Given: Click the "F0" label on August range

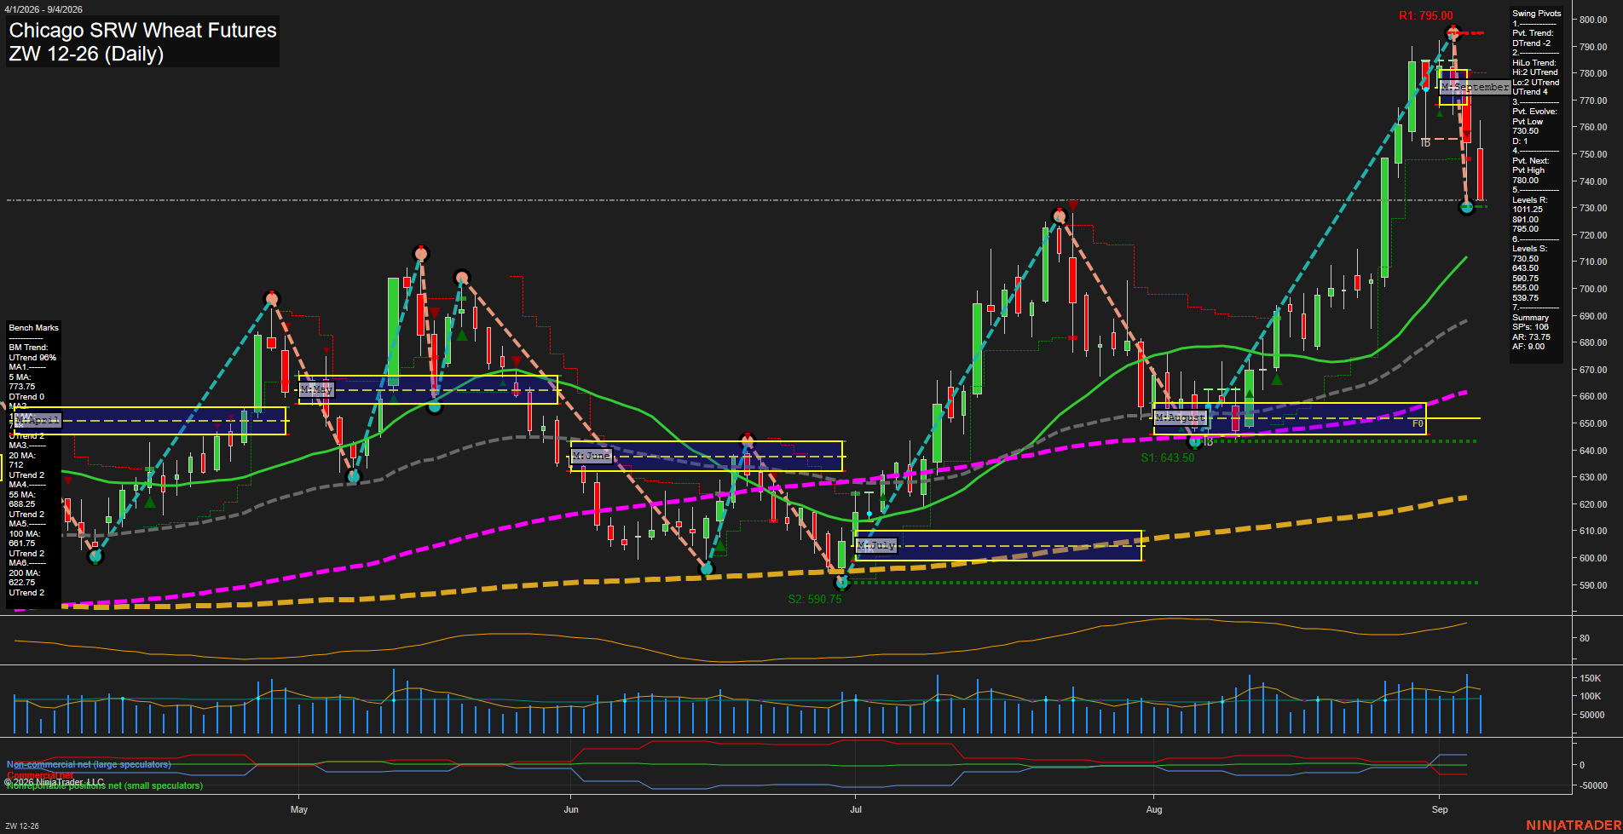Looking at the screenshot, I should (1418, 423).
